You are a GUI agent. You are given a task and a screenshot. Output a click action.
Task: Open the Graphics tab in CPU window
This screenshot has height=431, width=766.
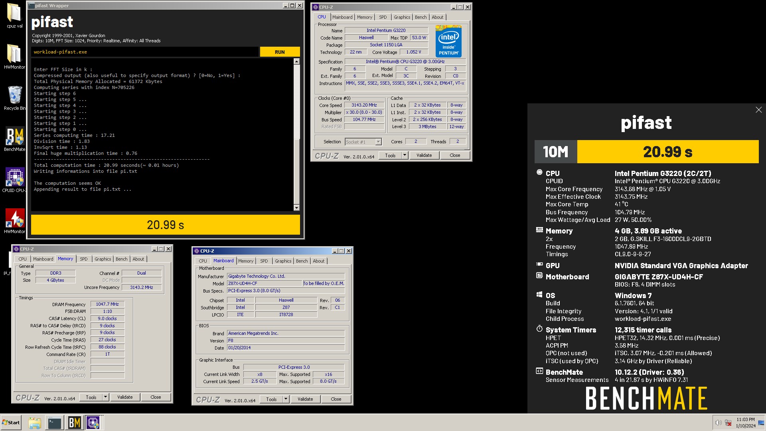402,17
